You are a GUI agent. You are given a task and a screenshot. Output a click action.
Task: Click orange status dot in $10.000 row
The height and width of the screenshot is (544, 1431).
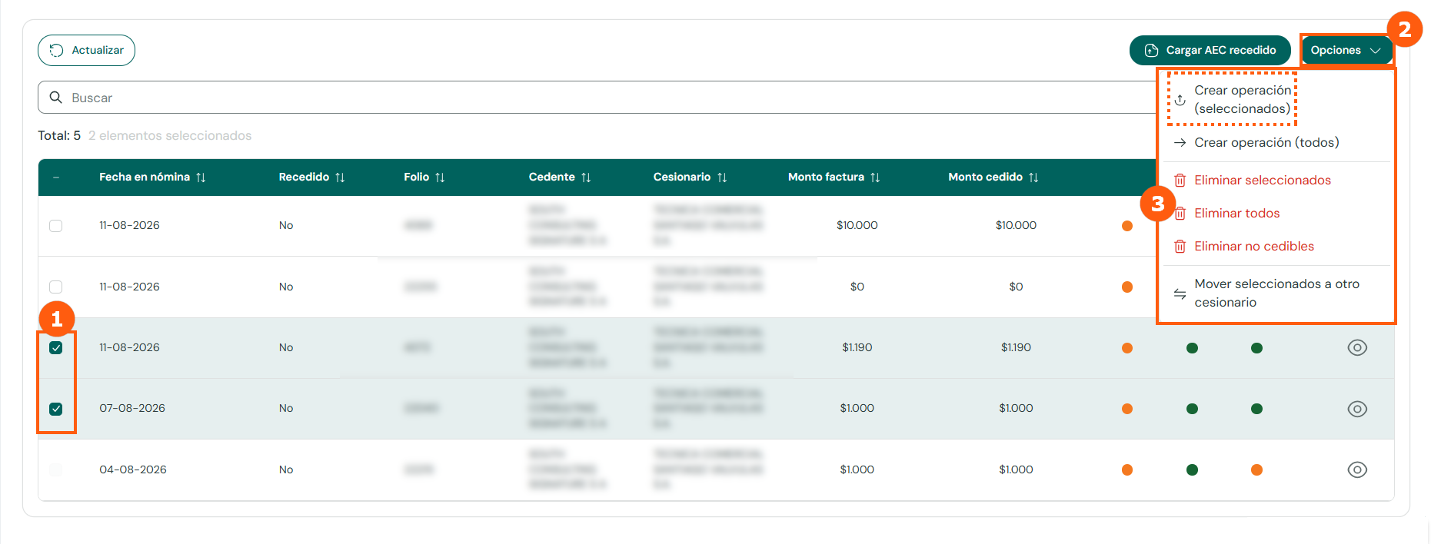tap(1127, 226)
